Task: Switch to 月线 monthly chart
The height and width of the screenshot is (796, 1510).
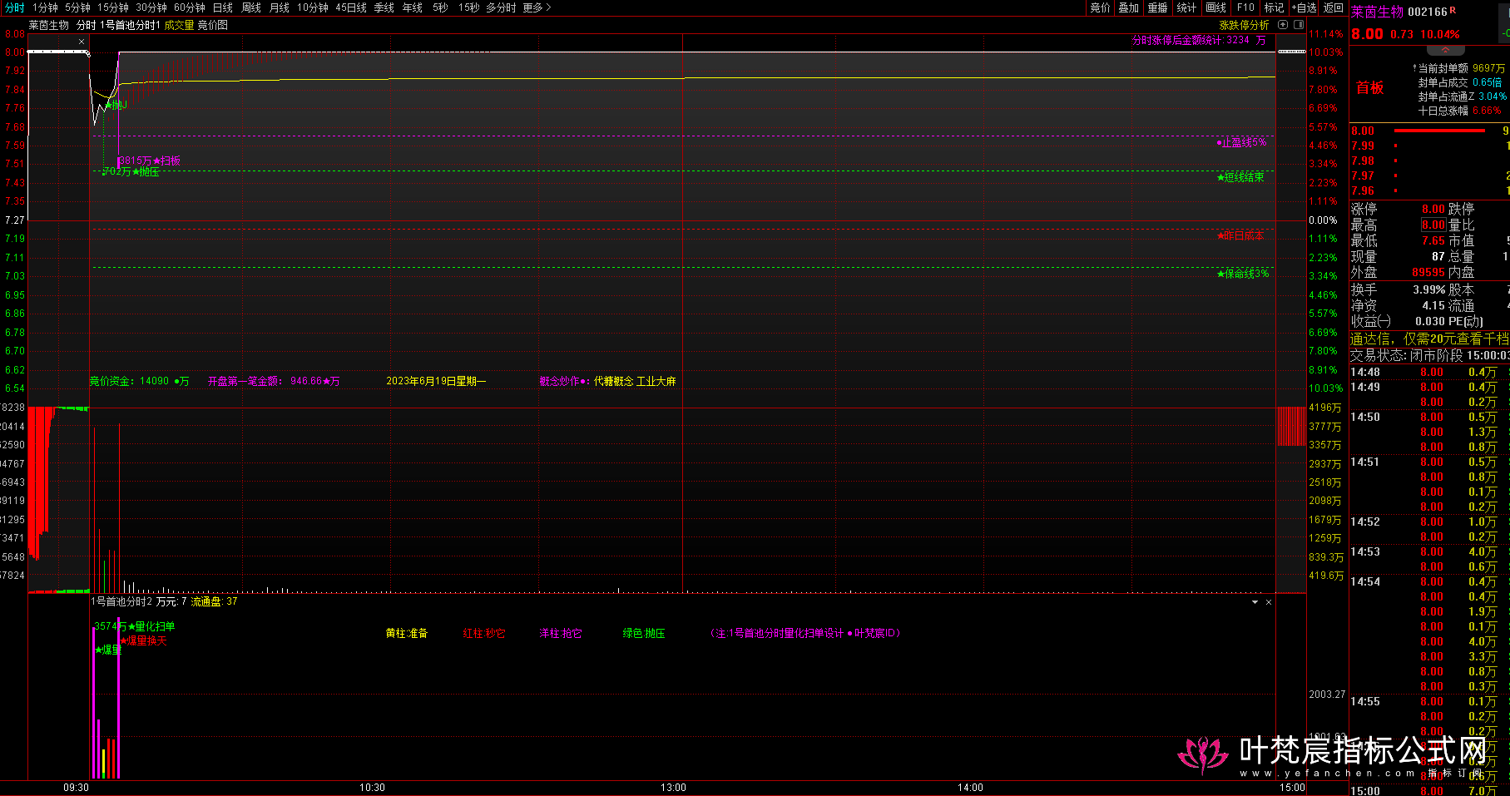Action: (x=280, y=7)
